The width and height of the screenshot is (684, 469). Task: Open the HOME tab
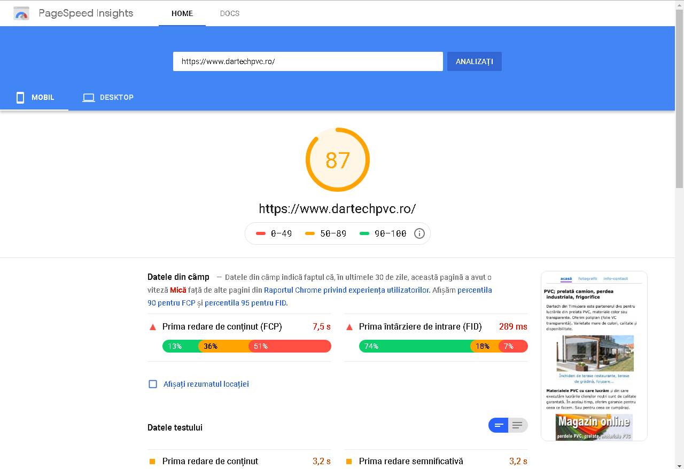(182, 13)
